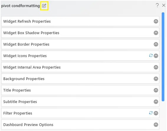Click refresh icon in Widget Icons Properties

click(151, 55)
